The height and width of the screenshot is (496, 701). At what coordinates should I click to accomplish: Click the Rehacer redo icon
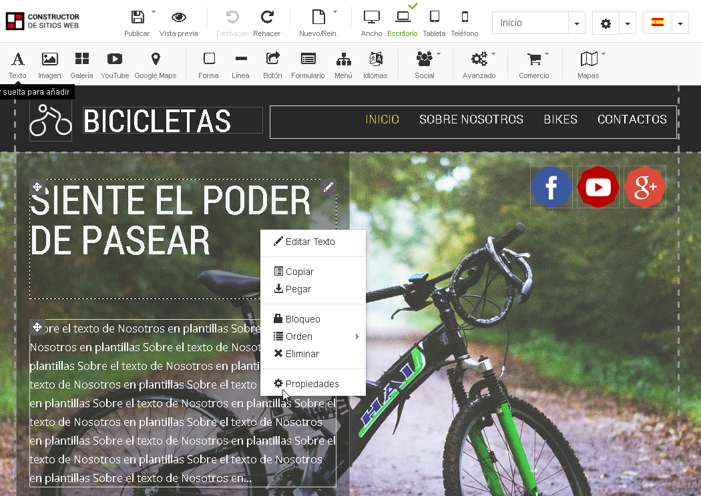(267, 17)
